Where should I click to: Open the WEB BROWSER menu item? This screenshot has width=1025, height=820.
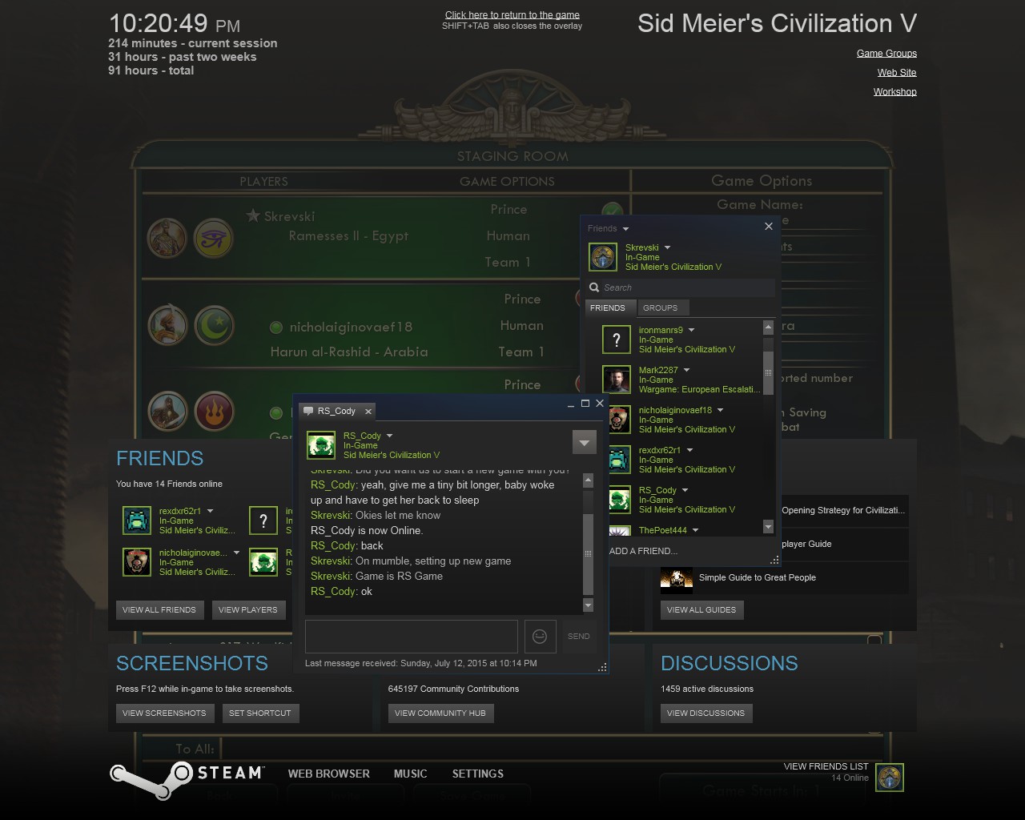328,774
